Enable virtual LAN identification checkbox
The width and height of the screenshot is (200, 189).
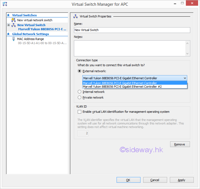point(79,112)
